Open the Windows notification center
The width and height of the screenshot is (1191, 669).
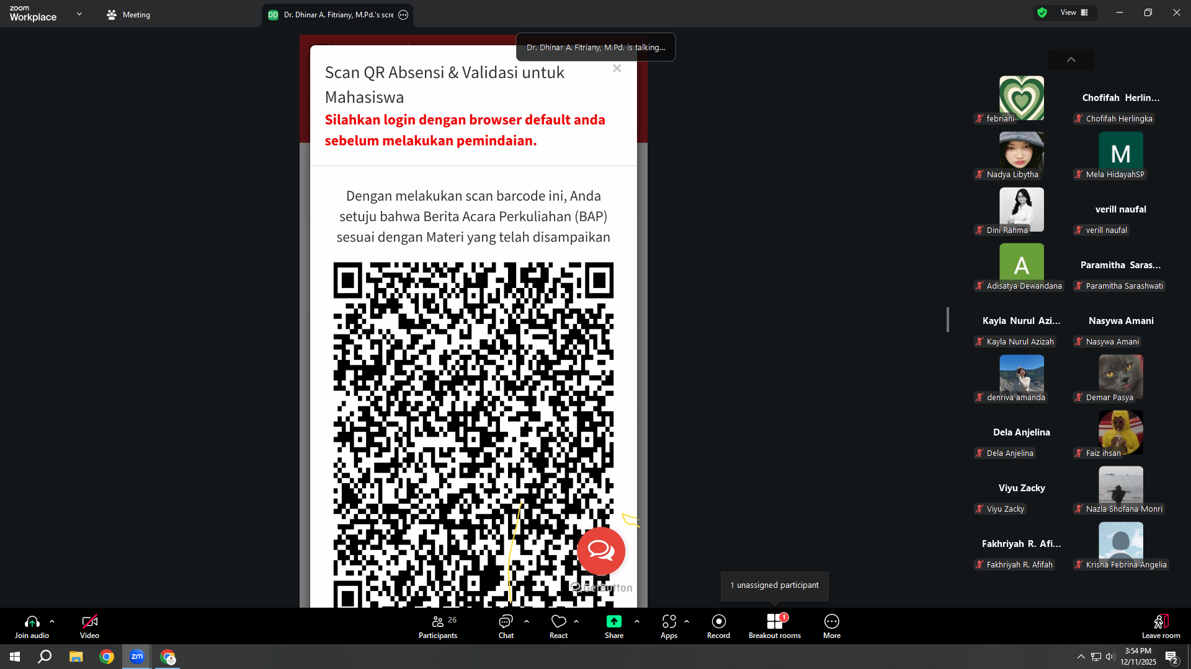[x=1172, y=657]
